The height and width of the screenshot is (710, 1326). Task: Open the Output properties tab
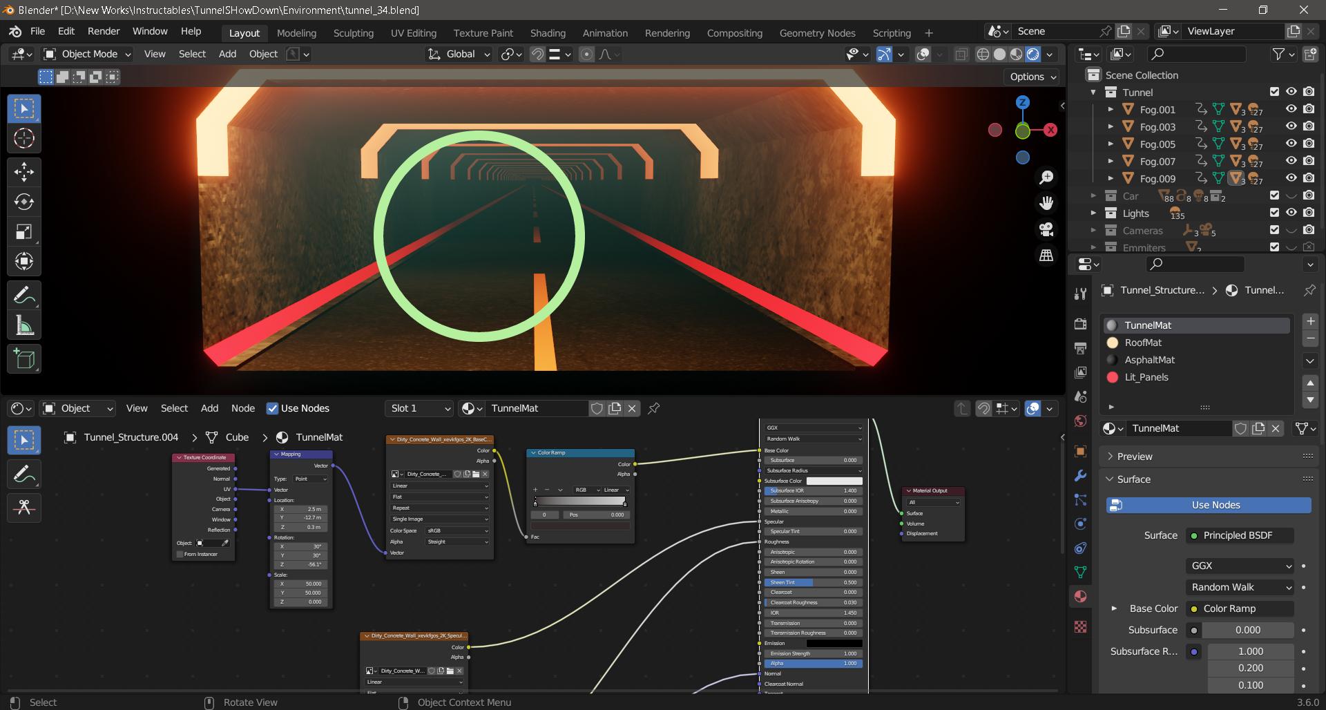click(x=1081, y=348)
